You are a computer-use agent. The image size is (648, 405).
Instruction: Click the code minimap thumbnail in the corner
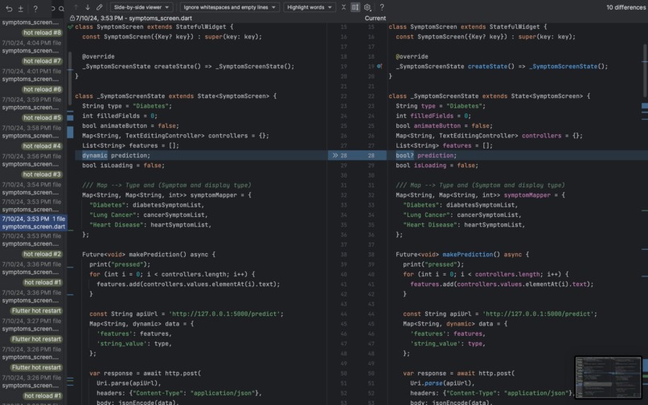click(x=608, y=378)
